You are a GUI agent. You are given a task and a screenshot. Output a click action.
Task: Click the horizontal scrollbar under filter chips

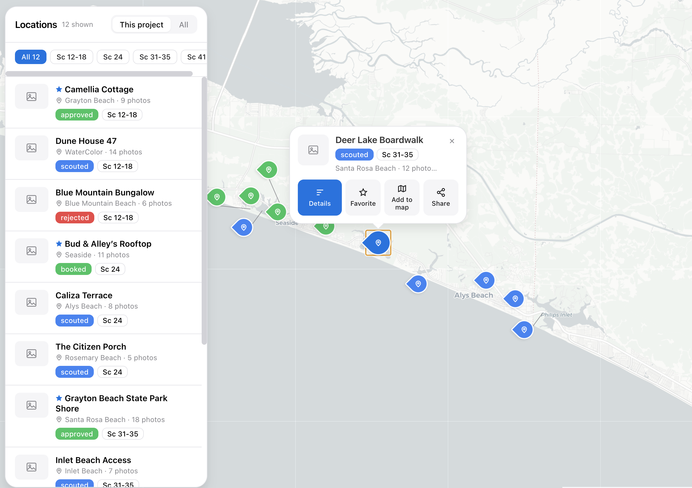(x=99, y=74)
